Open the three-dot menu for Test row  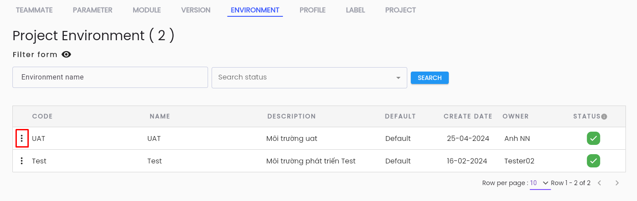tap(22, 161)
